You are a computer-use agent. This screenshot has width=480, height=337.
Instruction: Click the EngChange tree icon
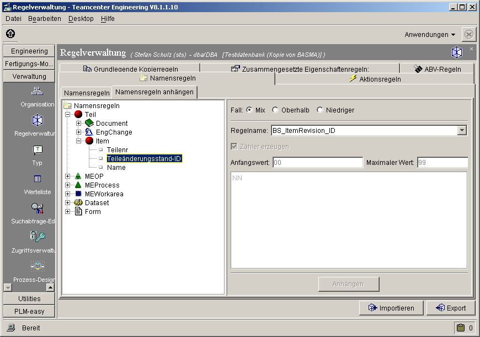point(89,132)
